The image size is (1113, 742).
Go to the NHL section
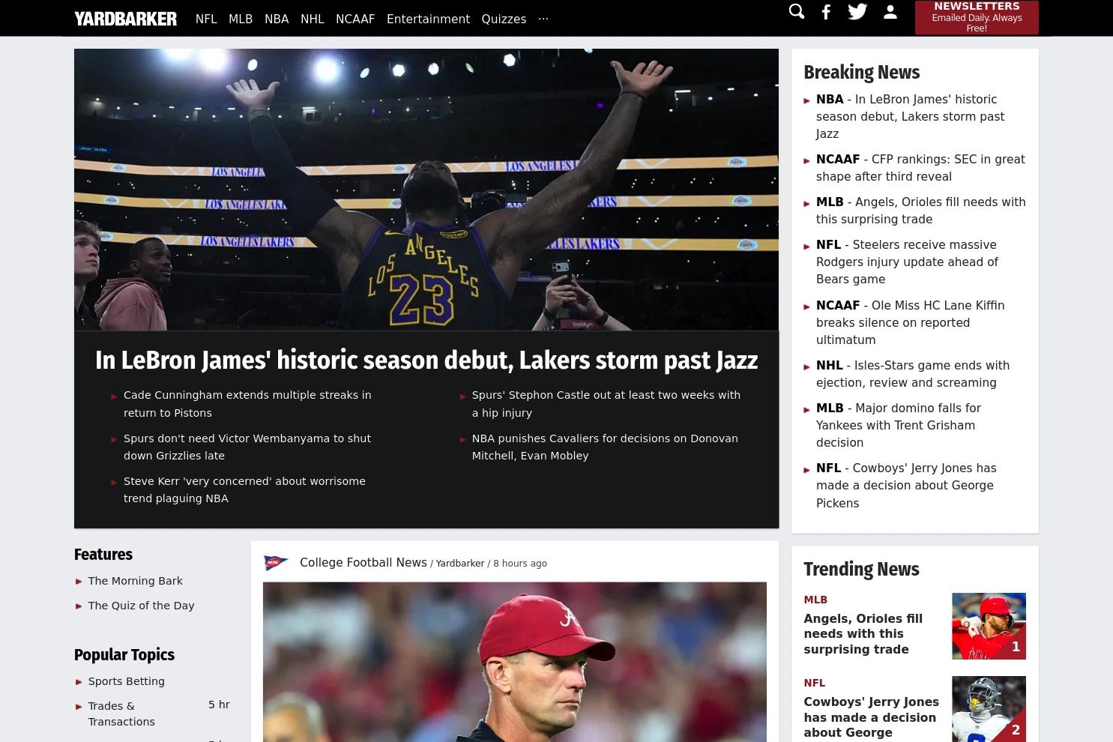313,19
